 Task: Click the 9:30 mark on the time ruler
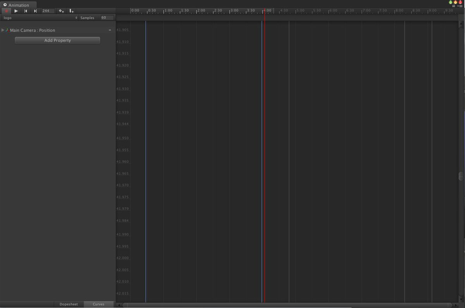point(449,10)
